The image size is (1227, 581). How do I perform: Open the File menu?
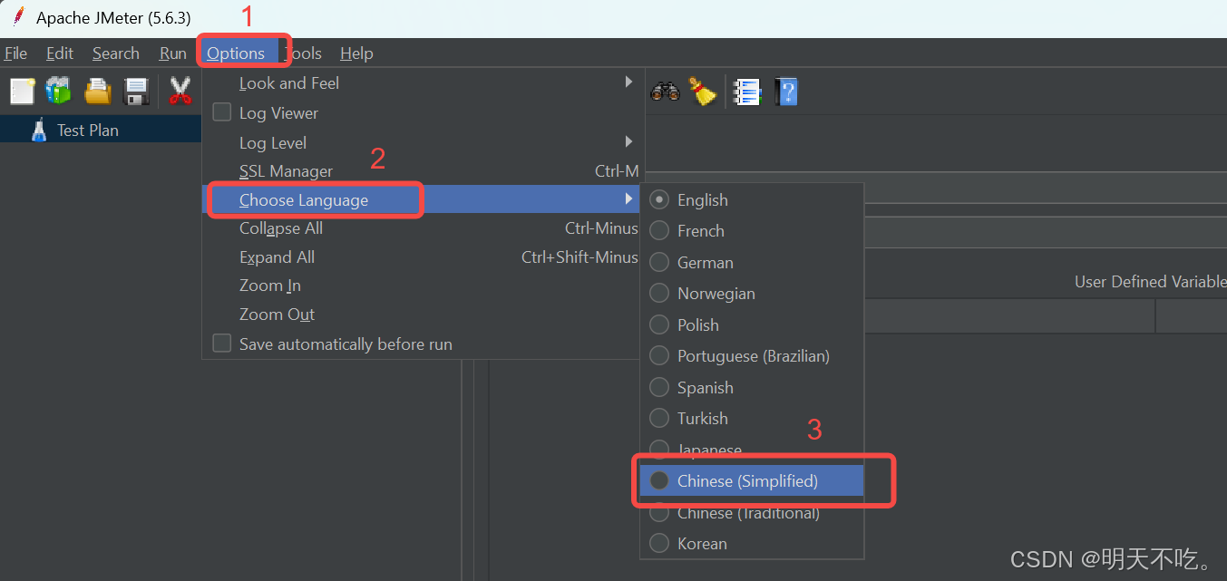tap(15, 53)
